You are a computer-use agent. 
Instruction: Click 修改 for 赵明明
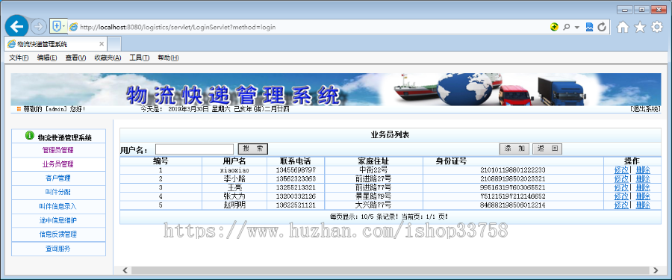[x=621, y=205]
